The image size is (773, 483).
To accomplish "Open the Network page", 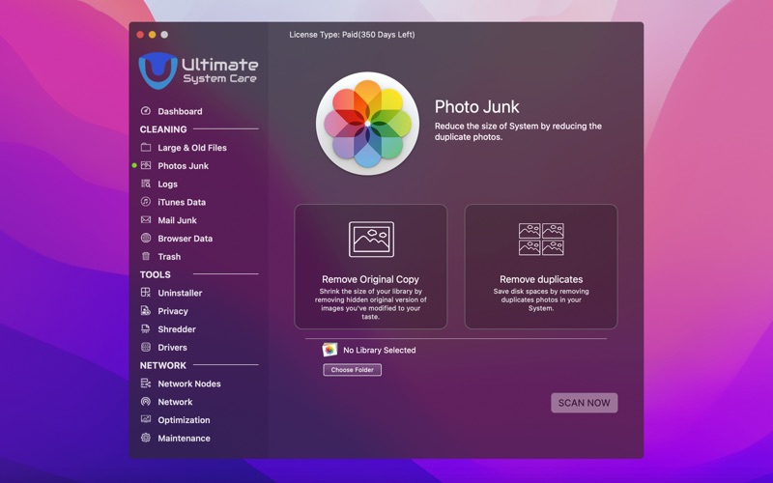I will 175,402.
